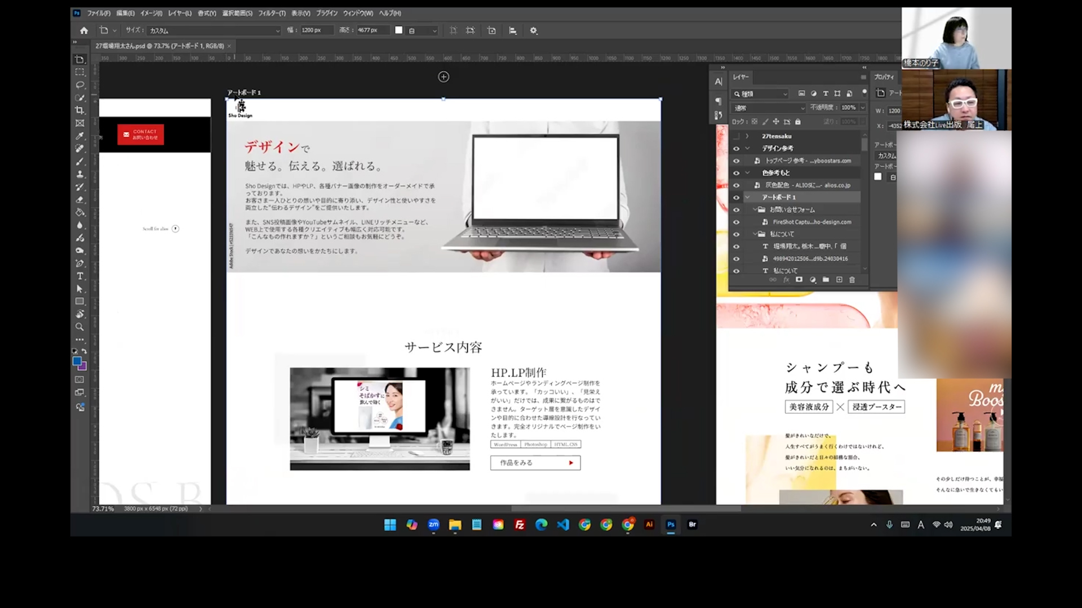Open the blend mode 通常 dropdown

(x=769, y=108)
